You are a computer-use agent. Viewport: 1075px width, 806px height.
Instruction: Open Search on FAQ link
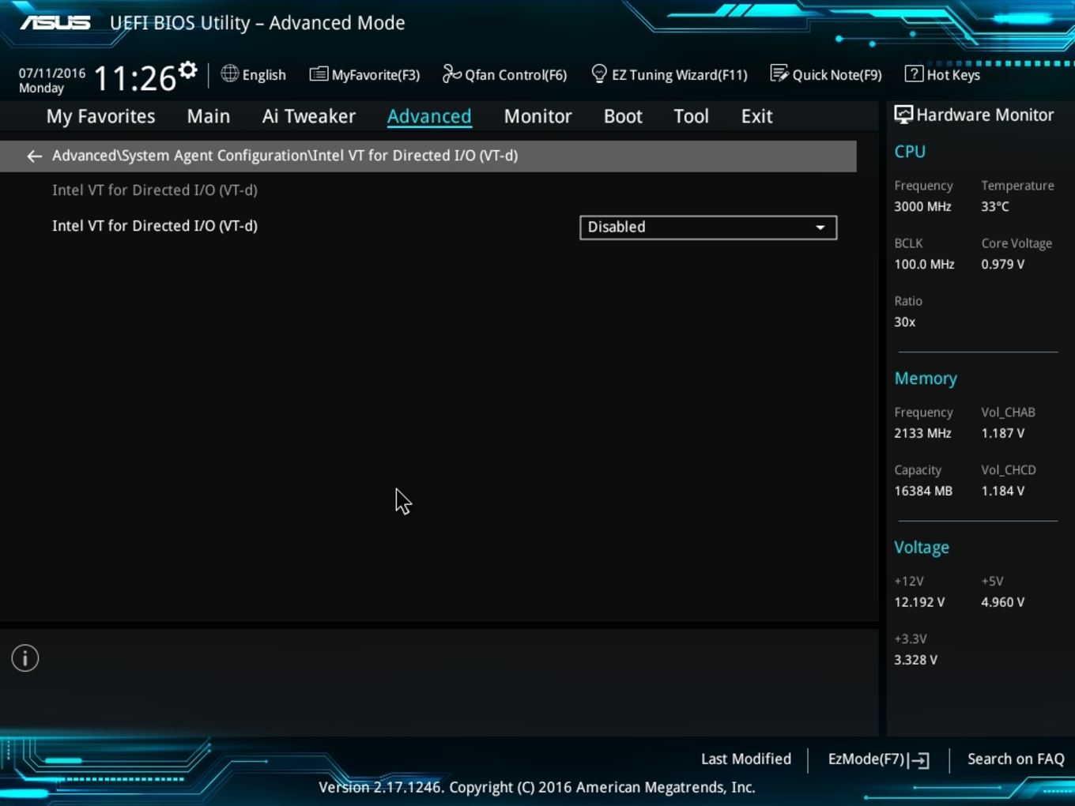click(x=1016, y=759)
